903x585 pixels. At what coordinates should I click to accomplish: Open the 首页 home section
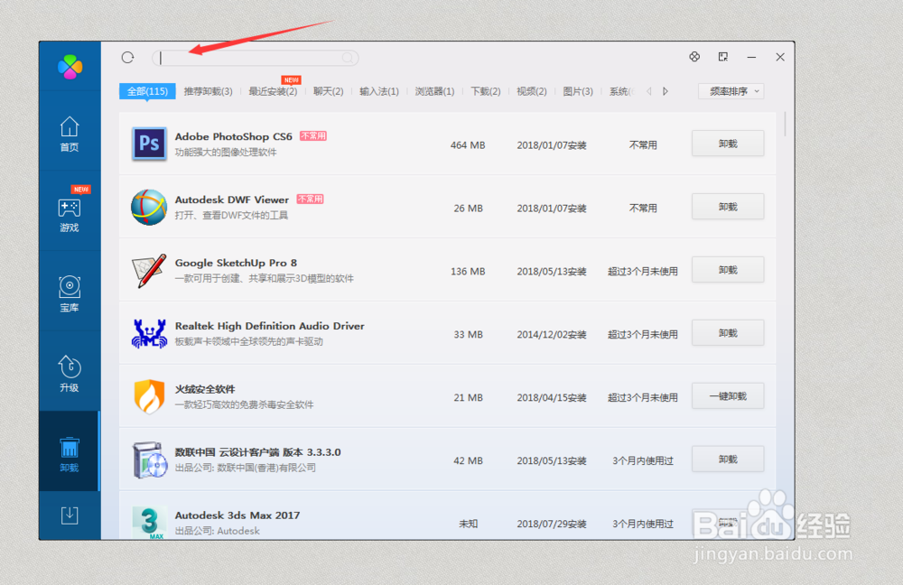(x=70, y=134)
